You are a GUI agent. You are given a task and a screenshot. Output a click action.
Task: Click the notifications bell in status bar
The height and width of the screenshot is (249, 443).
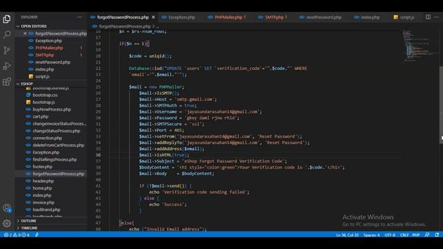pyautogui.click(x=437, y=234)
